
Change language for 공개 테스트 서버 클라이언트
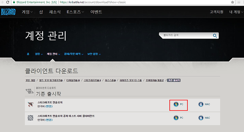point(49,120)
